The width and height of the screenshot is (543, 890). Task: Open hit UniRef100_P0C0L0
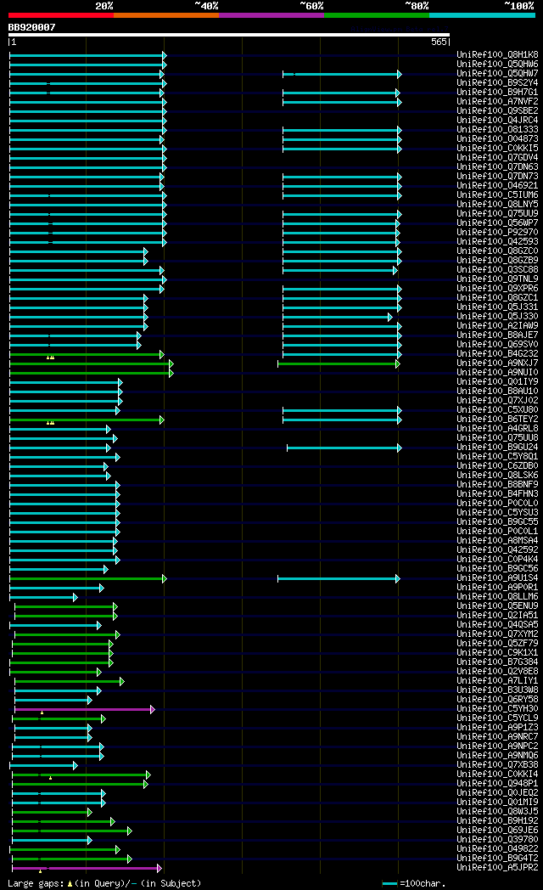coord(498,504)
